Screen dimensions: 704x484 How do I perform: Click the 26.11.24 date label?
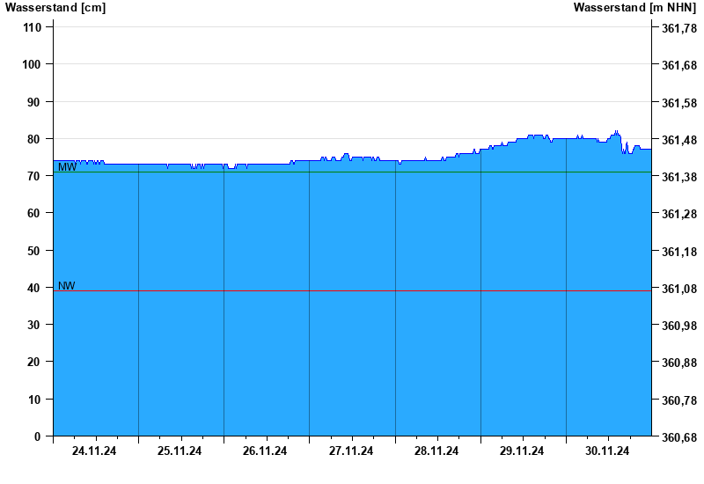pyautogui.click(x=265, y=451)
